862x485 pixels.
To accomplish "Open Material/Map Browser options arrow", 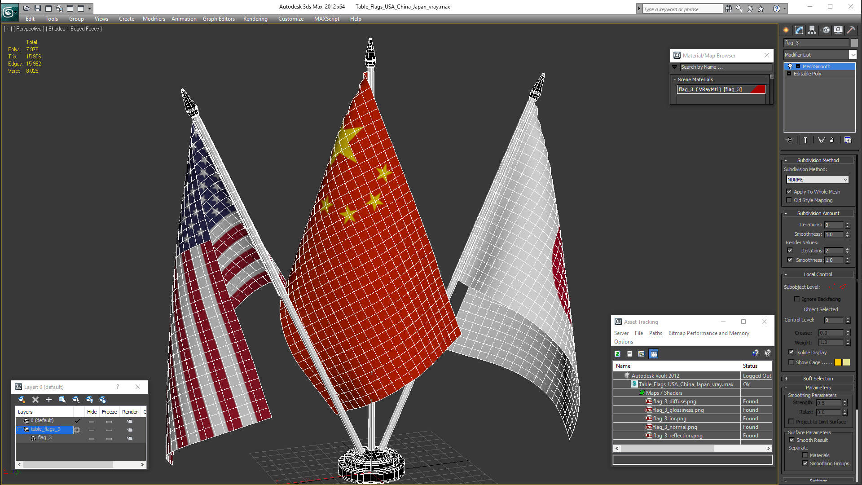I will 674,67.
